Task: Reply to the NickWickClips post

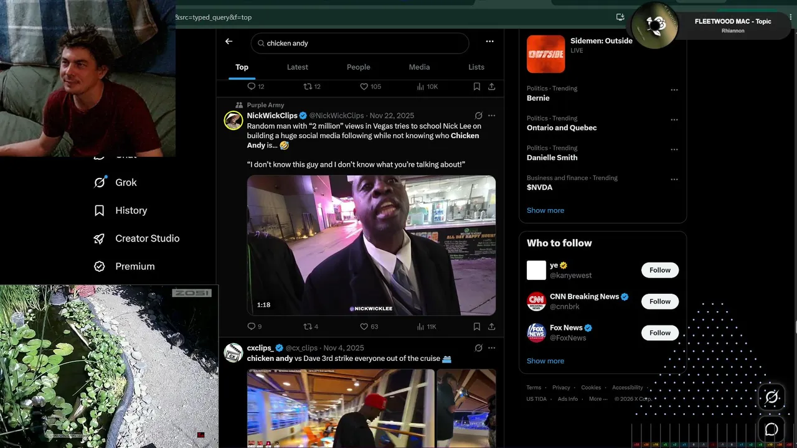Action: [255, 327]
